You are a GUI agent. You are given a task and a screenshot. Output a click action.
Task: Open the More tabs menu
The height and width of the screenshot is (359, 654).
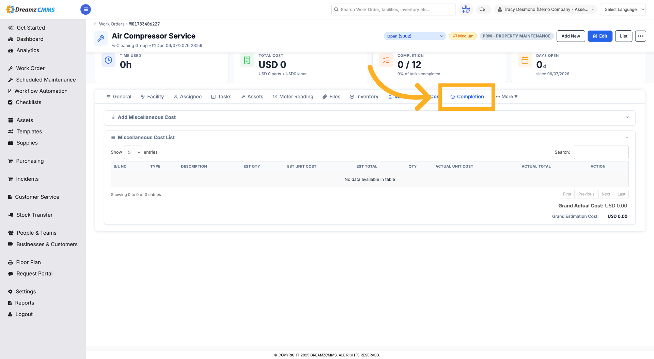pyautogui.click(x=507, y=97)
